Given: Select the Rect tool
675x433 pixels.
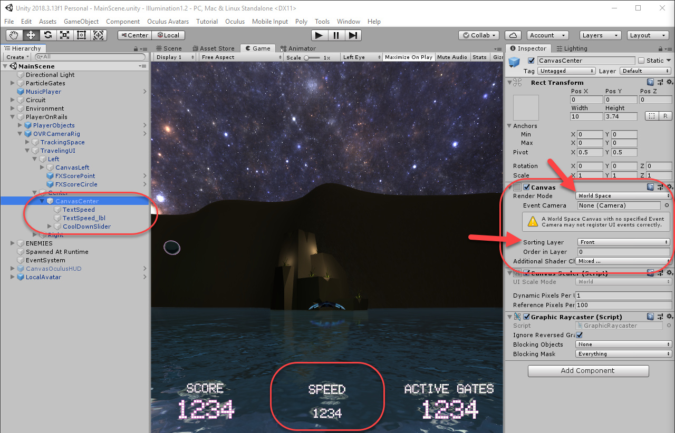Looking at the screenshot, I should tap(81, 35).
